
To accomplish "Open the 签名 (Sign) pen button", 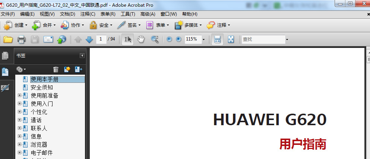I will tap(129, 25).
